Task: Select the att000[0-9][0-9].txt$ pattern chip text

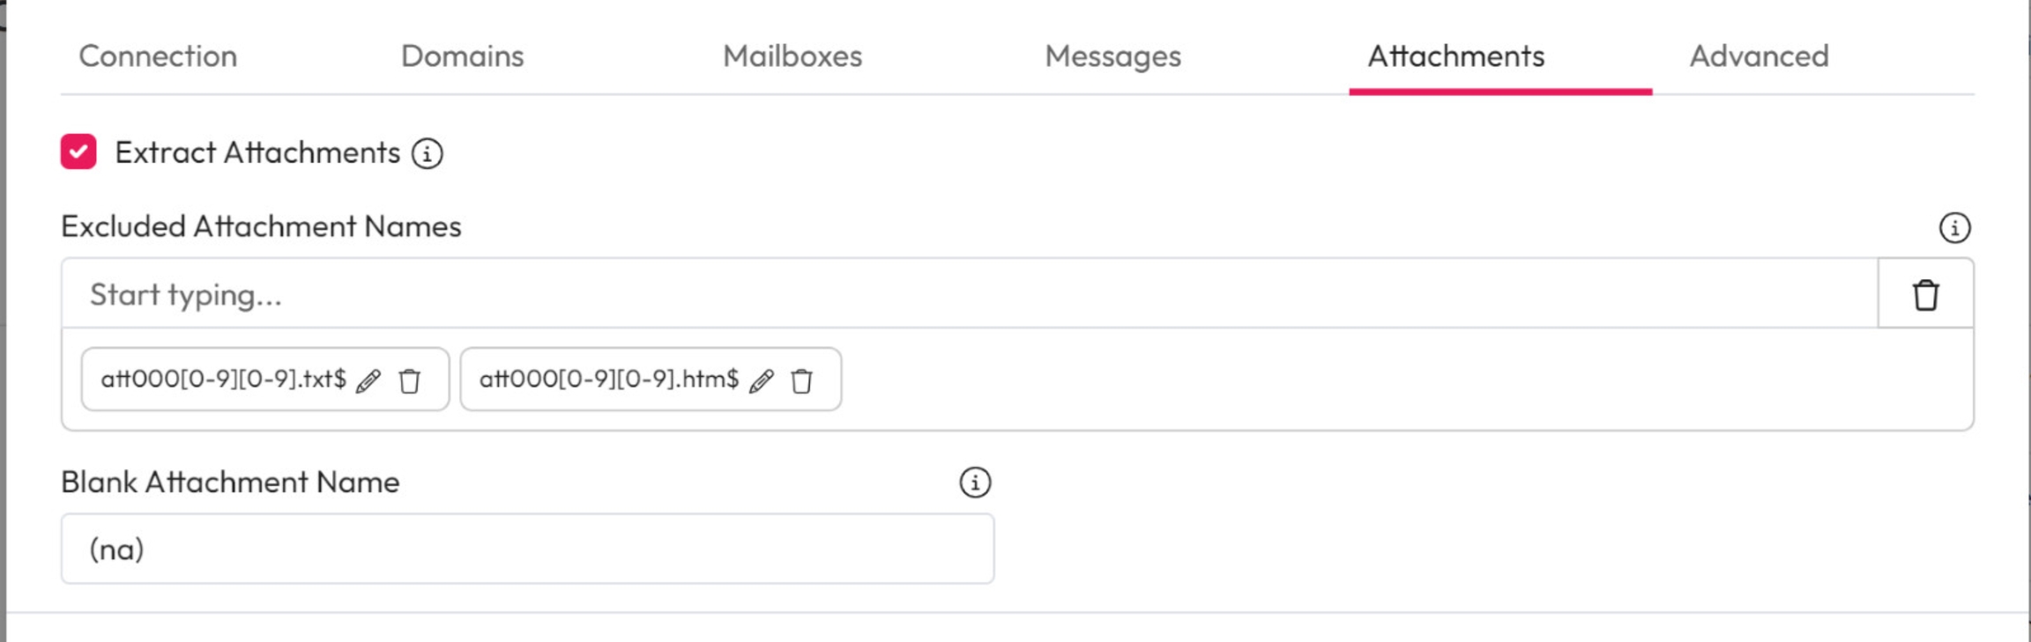Action: (x=223, y=380)
